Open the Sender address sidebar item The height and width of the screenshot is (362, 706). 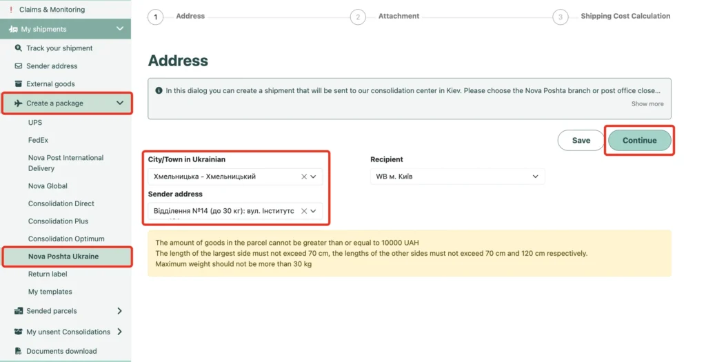(52, 66)
